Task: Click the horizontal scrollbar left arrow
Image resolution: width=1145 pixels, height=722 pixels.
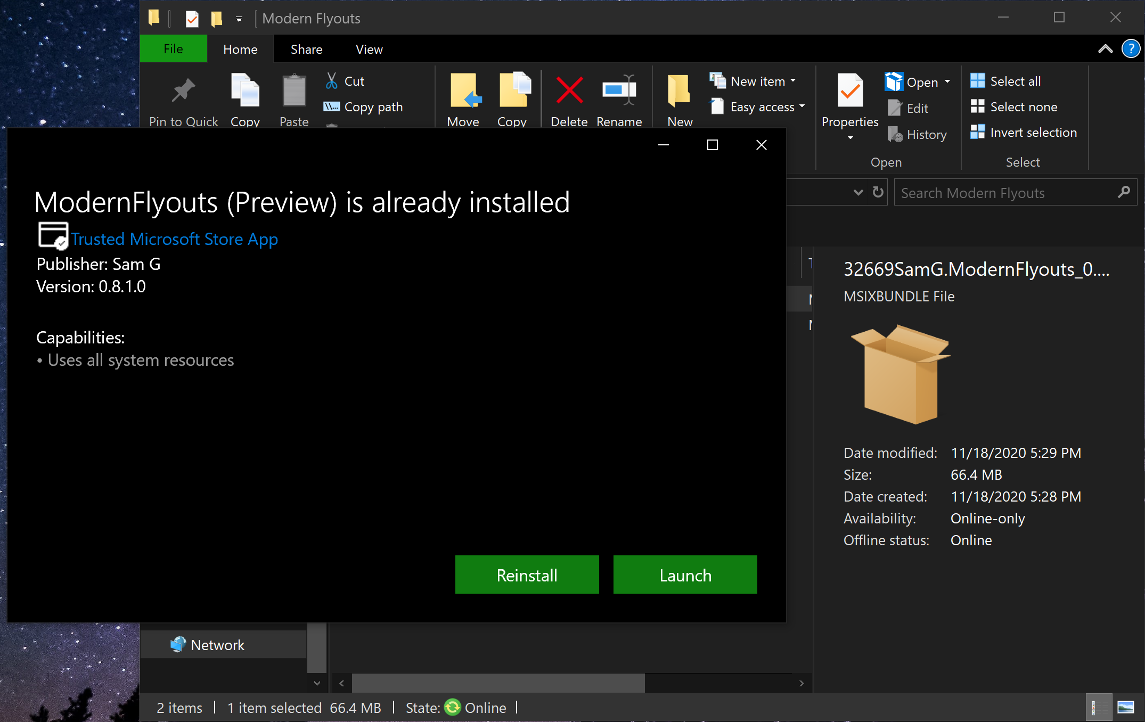Action: pyautogui.click(x=341, y=683)
